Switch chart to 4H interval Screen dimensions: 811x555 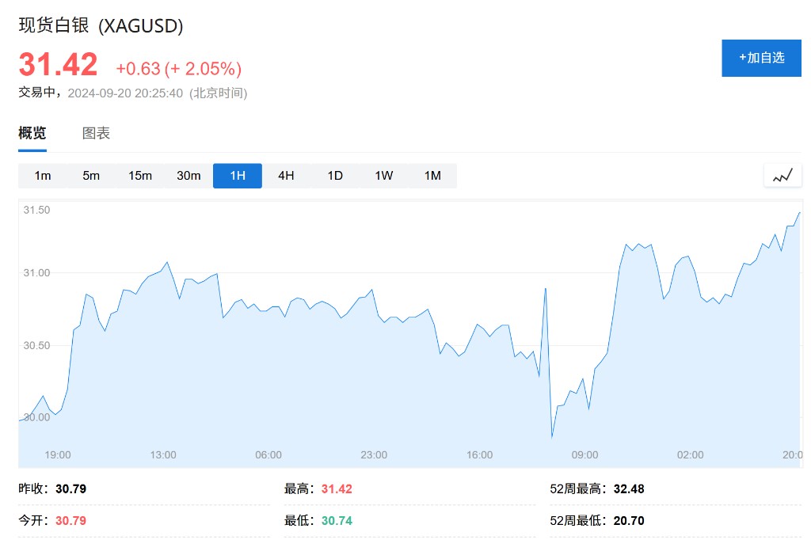(x=286, y=176)
